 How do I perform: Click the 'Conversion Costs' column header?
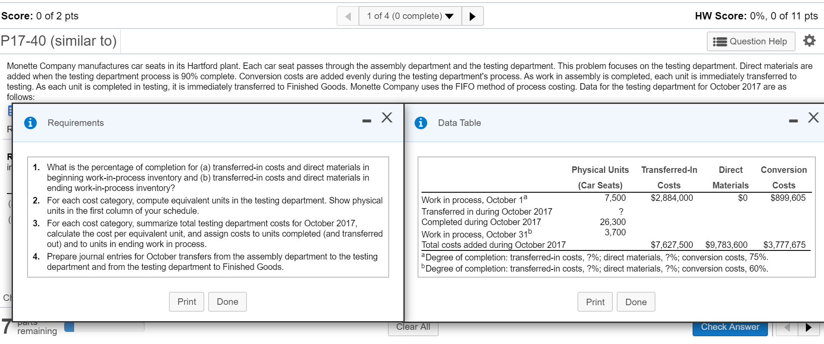coord(783,178)
